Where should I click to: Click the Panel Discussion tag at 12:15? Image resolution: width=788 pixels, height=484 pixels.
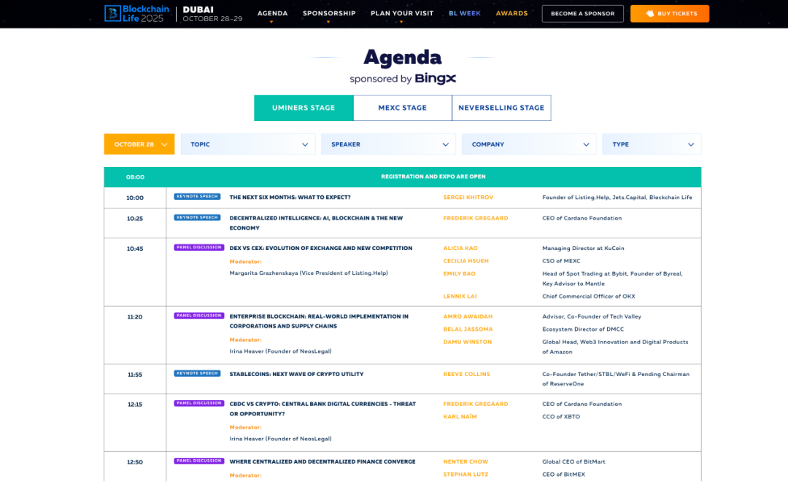point(199,403)
